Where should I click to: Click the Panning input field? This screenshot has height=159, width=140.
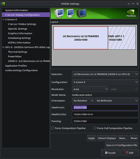pos(105,121)
